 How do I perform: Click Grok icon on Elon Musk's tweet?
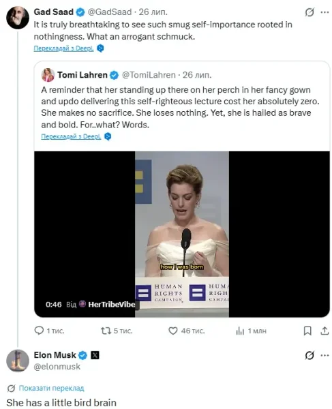click(x=310, y=355)
